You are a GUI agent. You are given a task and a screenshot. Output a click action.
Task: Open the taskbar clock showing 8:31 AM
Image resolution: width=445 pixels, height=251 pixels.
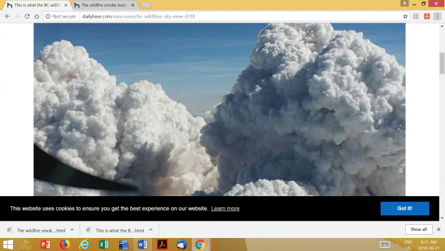point(429,245)
